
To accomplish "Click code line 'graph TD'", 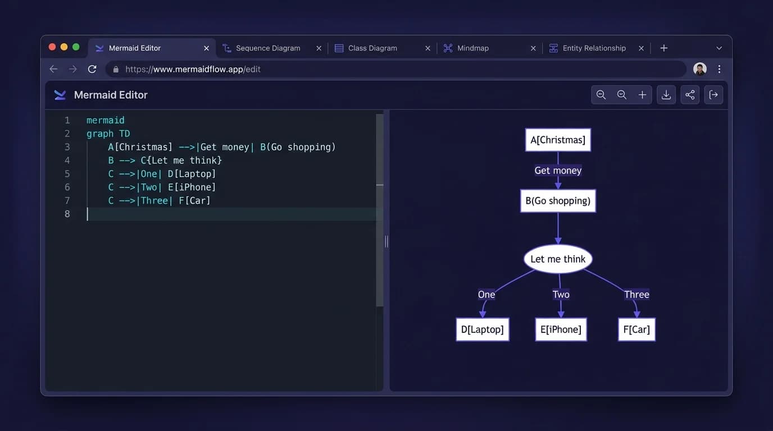I will [108, 134].
